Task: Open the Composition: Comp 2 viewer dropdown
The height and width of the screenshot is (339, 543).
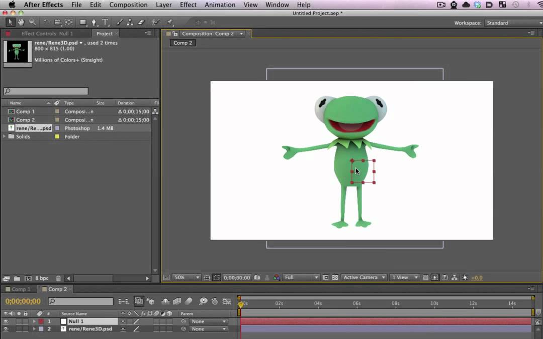Action: point(241,34)
